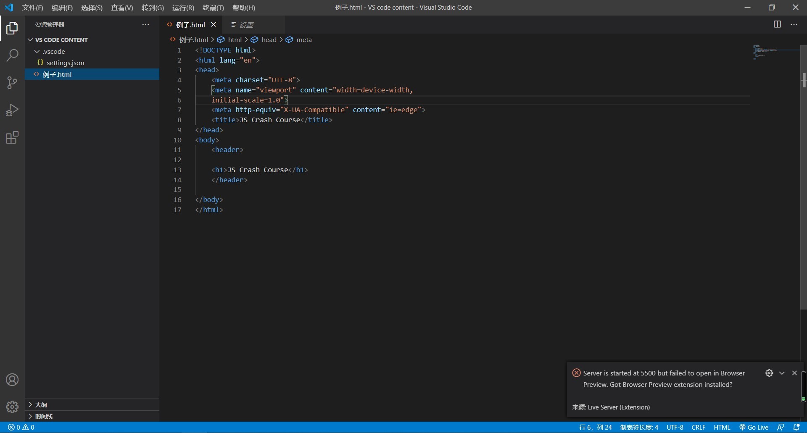This screenshot has height=433, width=807.
Task: Expand the 大纲 outline section
Action: (30, 404)
